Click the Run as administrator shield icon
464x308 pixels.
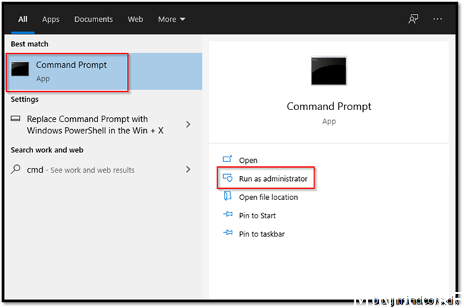(227, 179)
